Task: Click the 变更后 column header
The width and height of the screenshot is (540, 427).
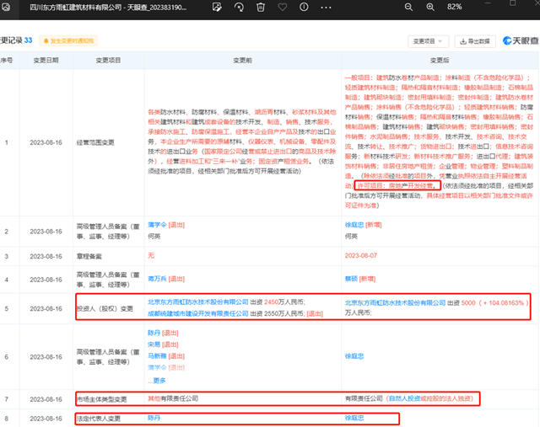Action: (x=440, y=60)
